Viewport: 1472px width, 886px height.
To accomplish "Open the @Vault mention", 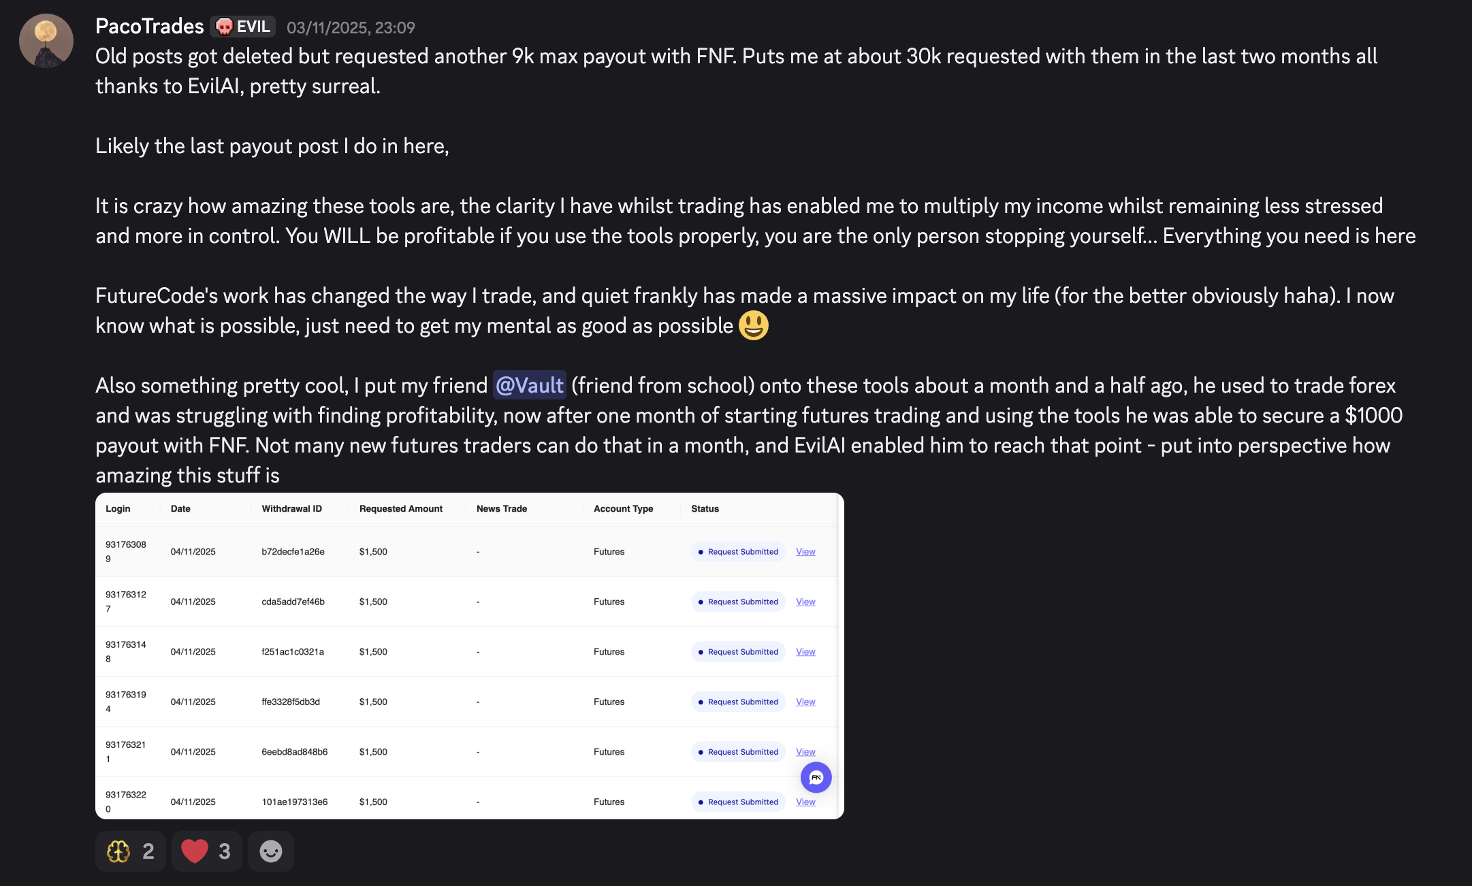I will 529,385.
